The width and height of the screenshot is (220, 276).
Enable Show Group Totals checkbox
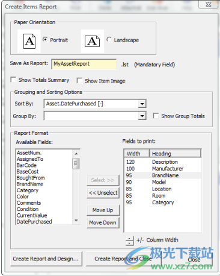click(x=156, y=116)
